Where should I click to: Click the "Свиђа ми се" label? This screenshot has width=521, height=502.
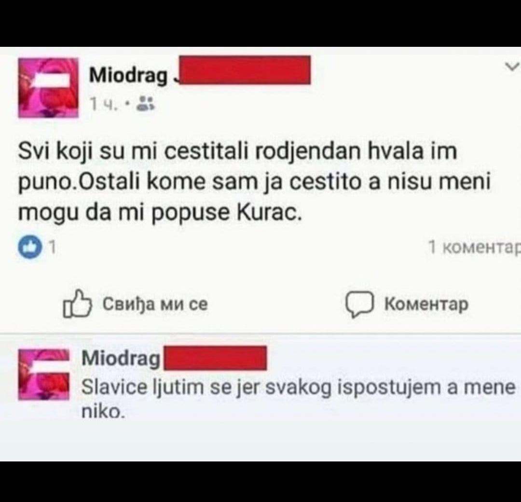tap(155, 304)
